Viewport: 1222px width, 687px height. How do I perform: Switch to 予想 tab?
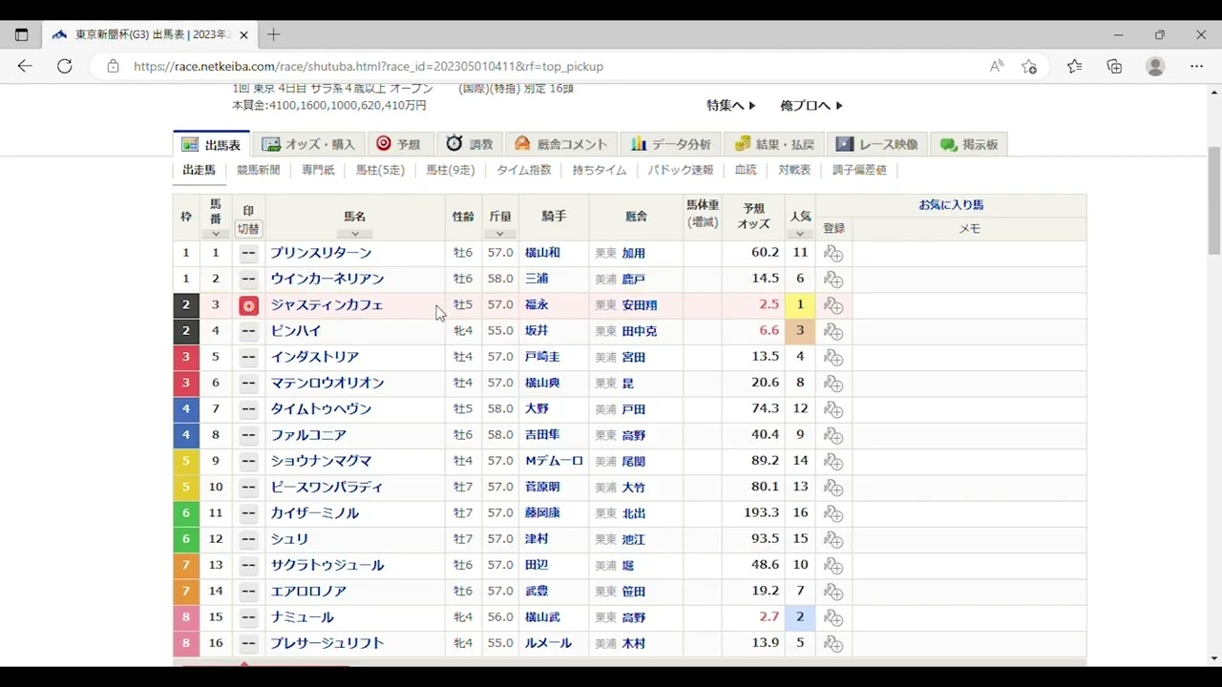398,144
